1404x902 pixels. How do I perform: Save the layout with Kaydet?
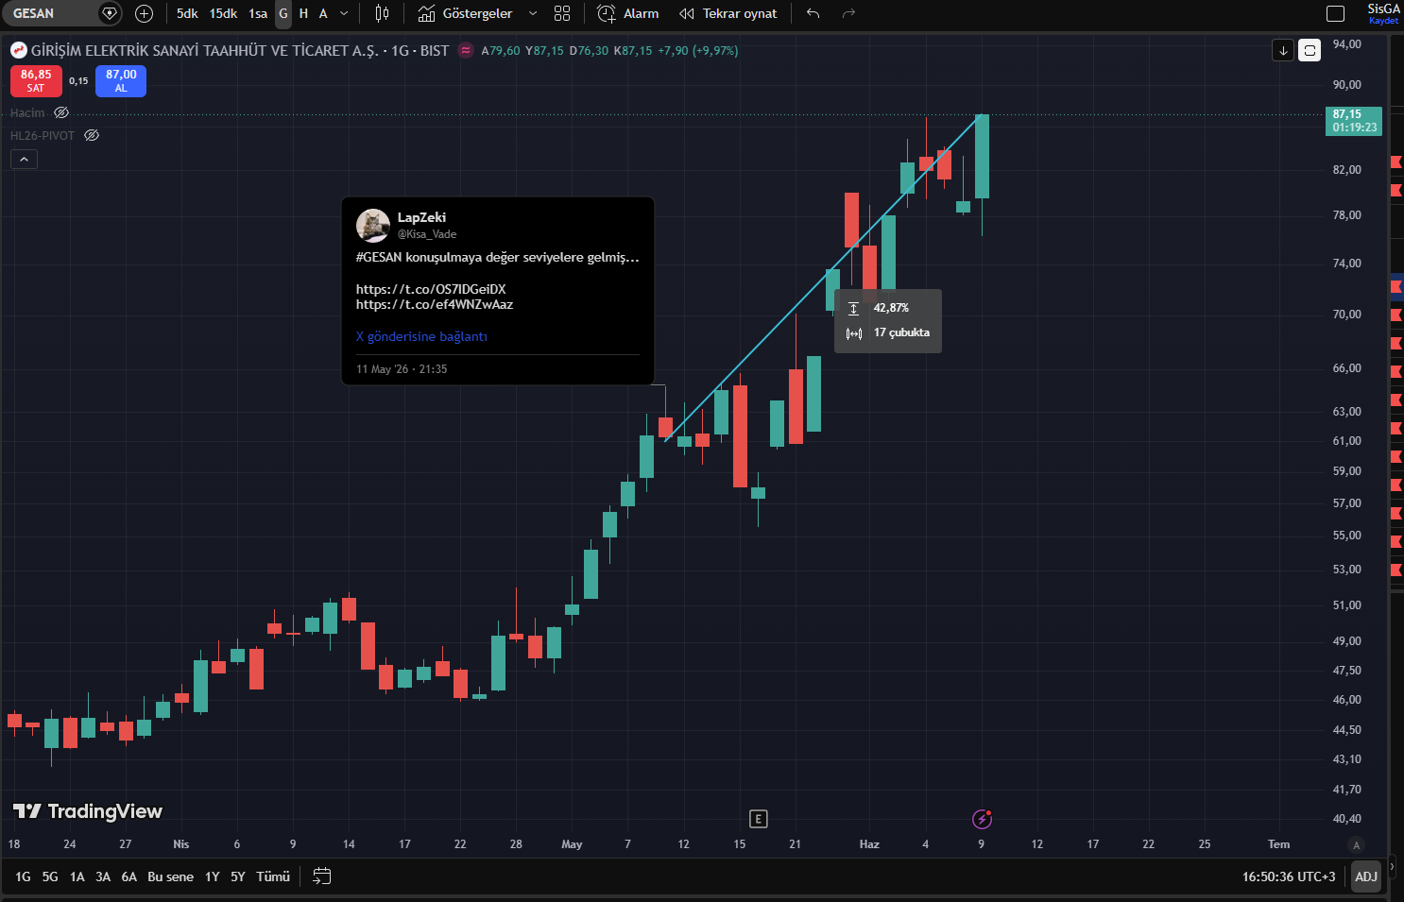pyautogui.click(x=1383, y=21)
